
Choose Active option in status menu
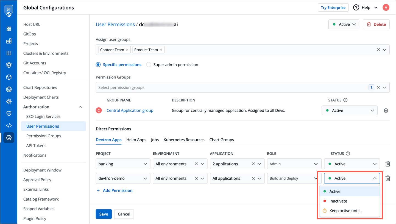[350, 191]
